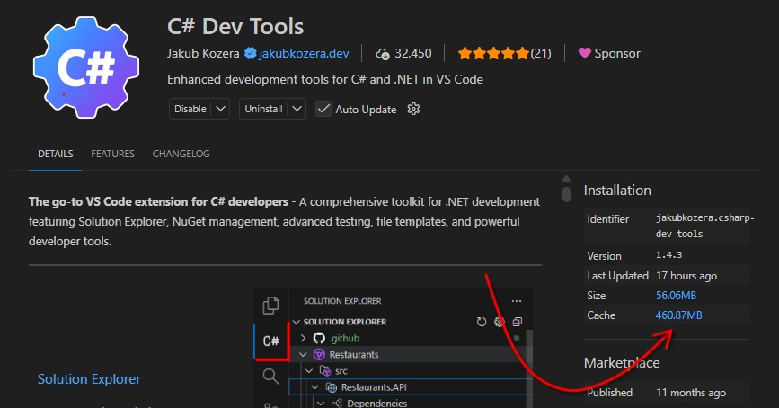The width and height of the screenshot is (779, 408).
Task: Click the version 1.4.3 value
Action: click(668, 255)
